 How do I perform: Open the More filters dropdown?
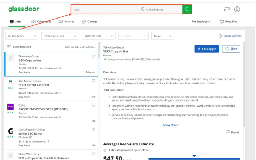coord(163,36)
